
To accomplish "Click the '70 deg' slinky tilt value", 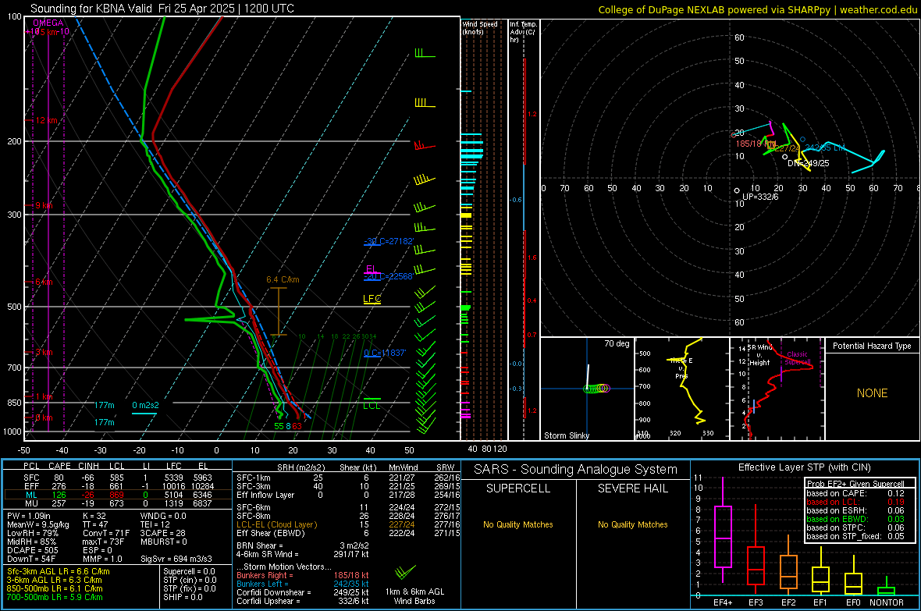I will [617, 343].
